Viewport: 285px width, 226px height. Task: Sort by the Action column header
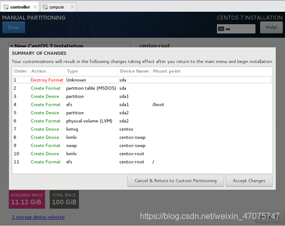point(47,71)
